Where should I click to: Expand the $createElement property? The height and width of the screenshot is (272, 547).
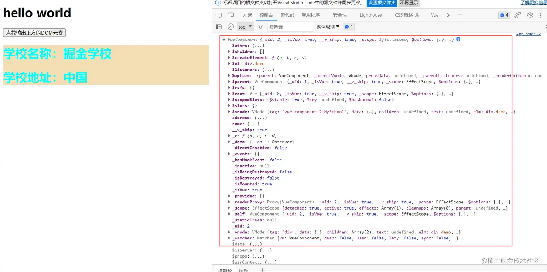tap(229, 58)
